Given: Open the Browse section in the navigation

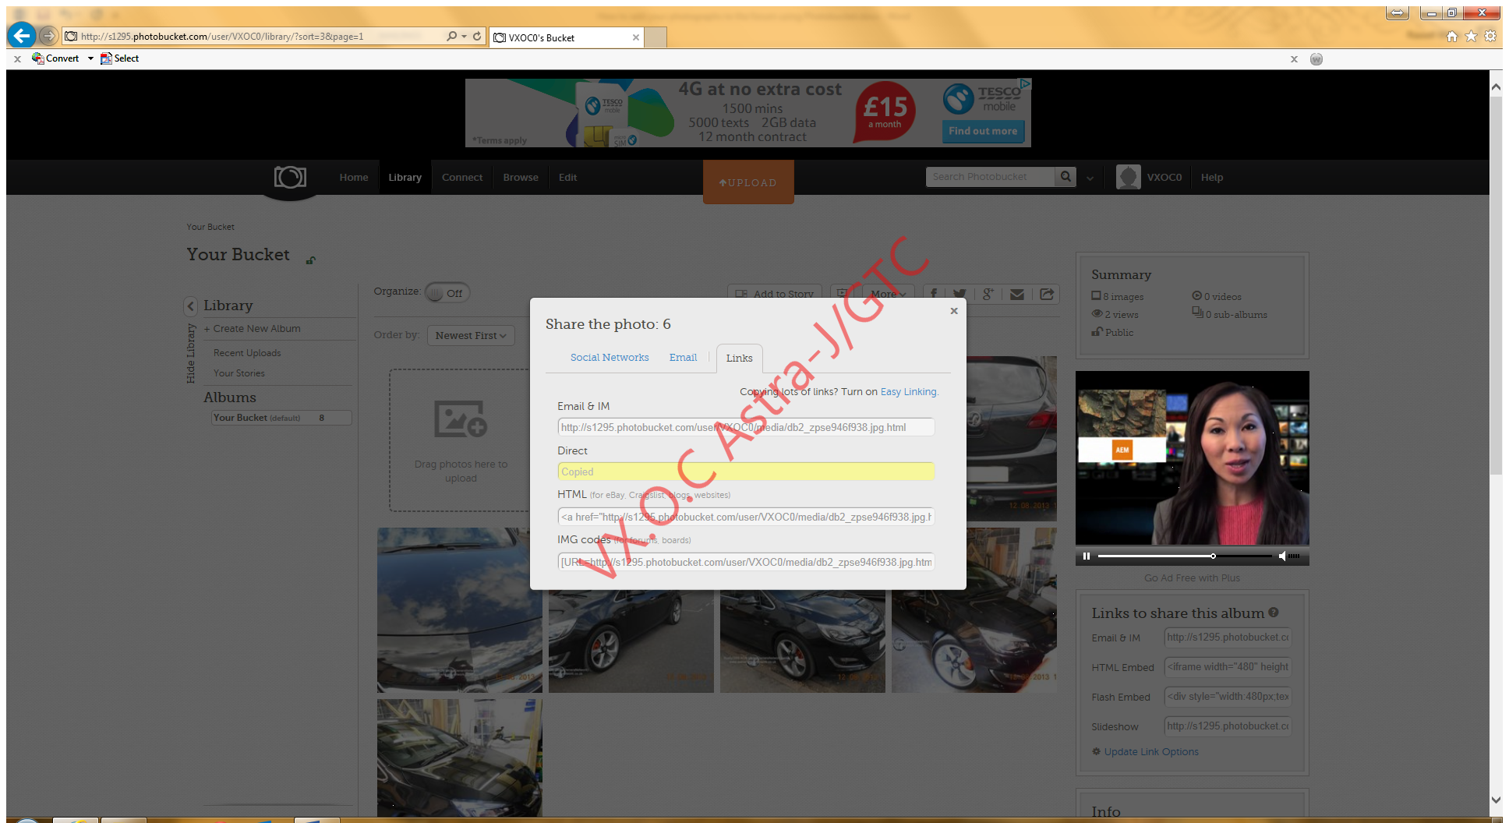Looking at the screenshot, I should tap(520, 177).
